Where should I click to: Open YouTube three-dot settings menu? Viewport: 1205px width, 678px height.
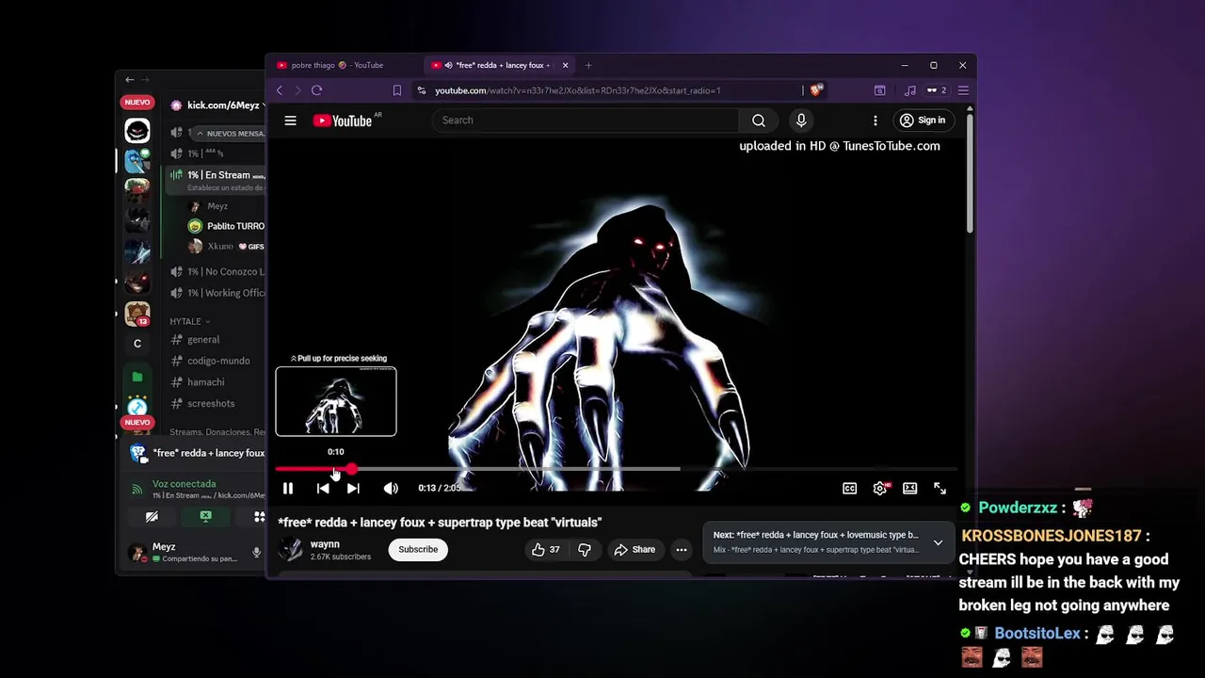876,121
